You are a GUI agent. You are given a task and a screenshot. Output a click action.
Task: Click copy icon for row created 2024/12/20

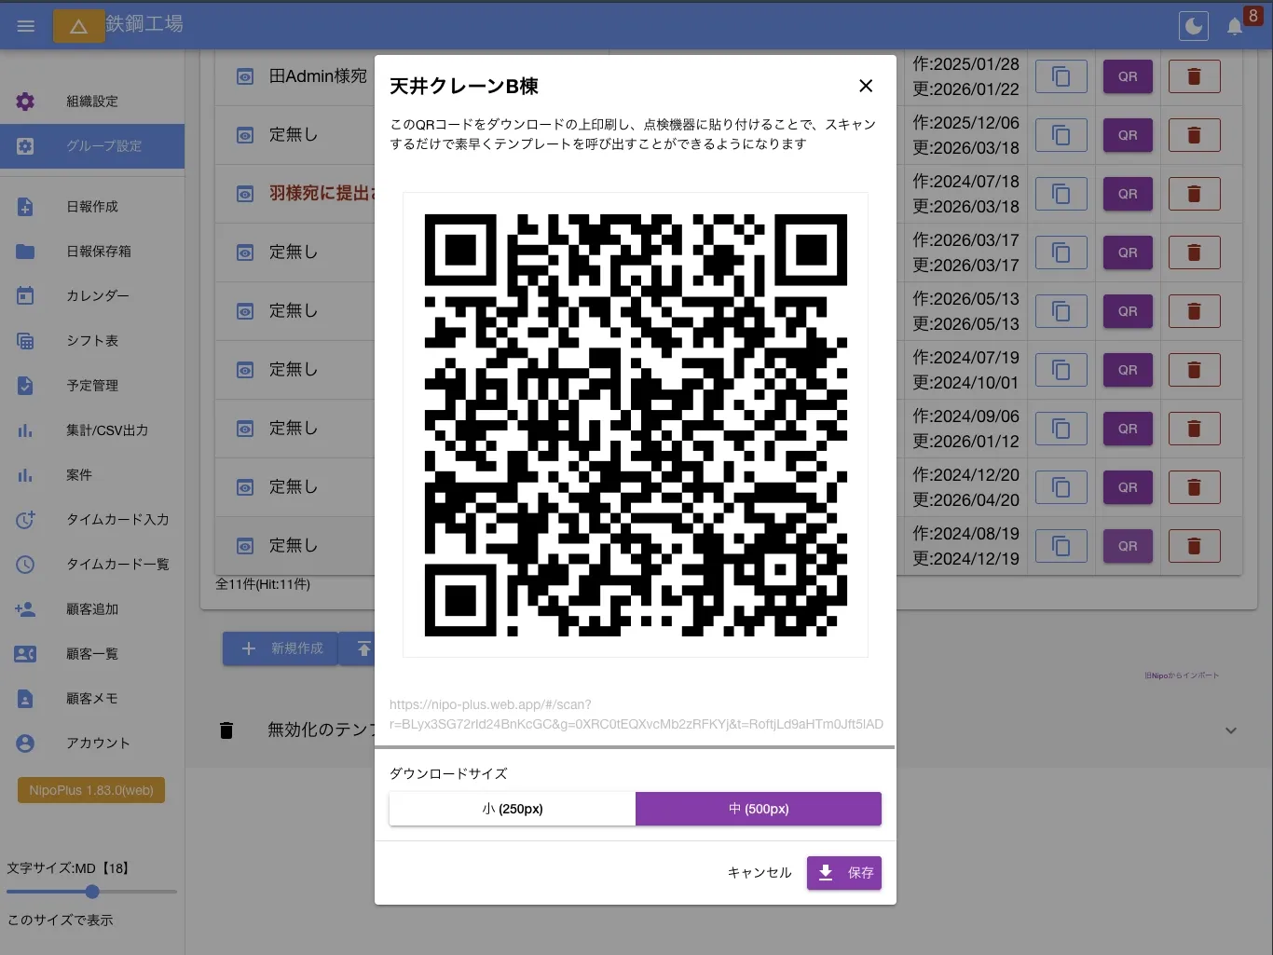[x=1061, y=487]
